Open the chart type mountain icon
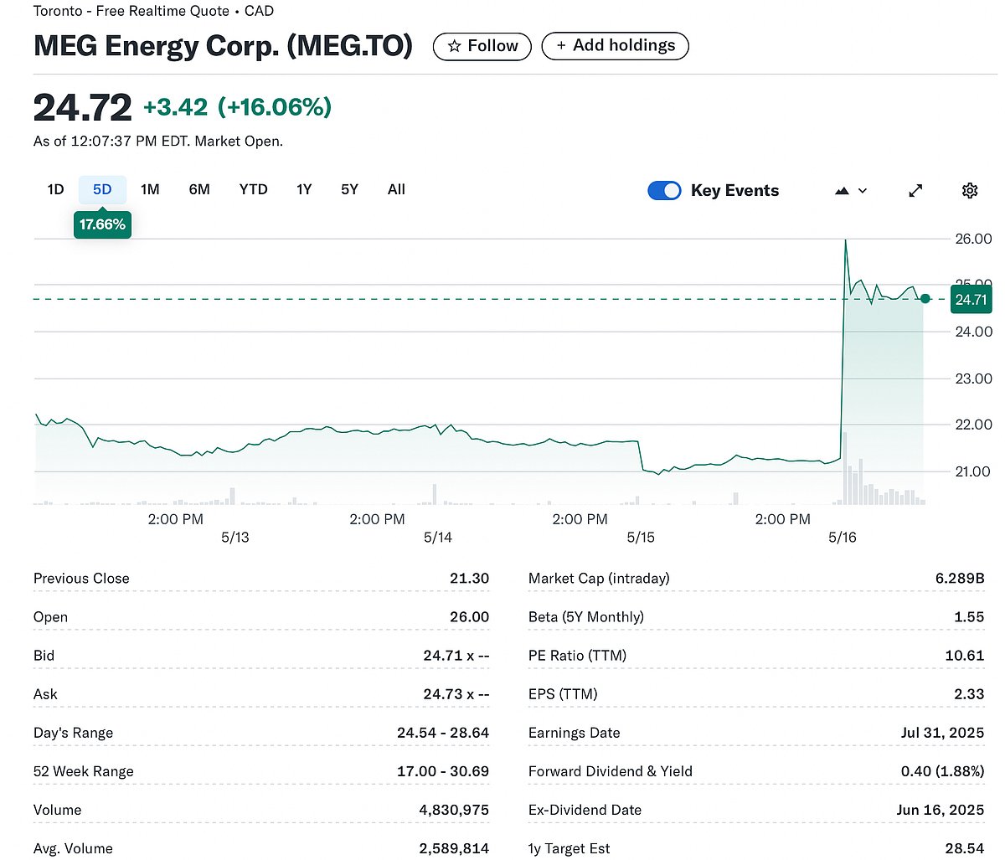 click(842, 190)
